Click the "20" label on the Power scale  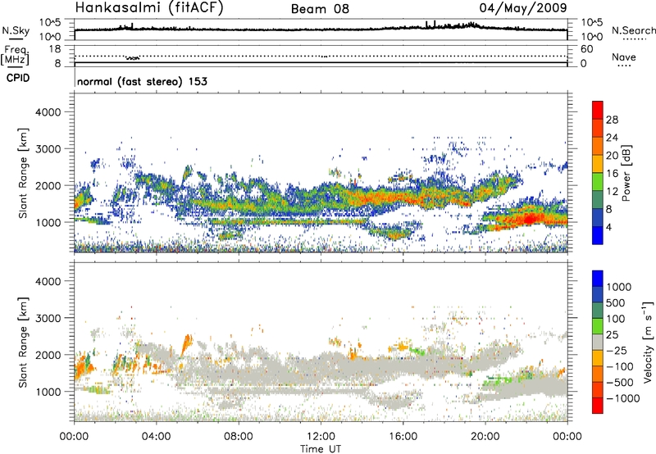click(612, 156)
